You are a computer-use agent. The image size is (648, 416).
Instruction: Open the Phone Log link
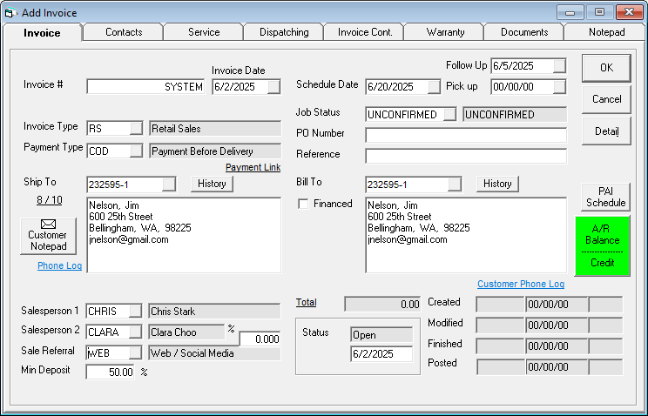tap(59, 265)
